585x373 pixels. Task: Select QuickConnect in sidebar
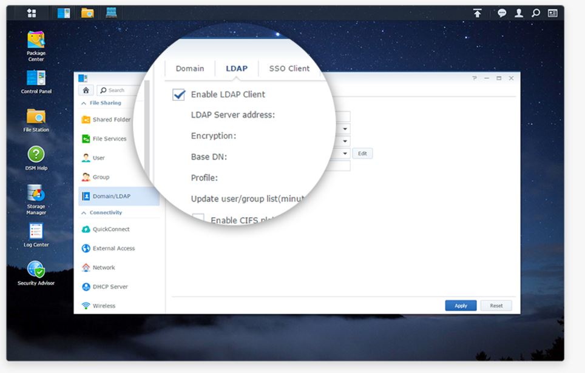[x=111, y=229]
